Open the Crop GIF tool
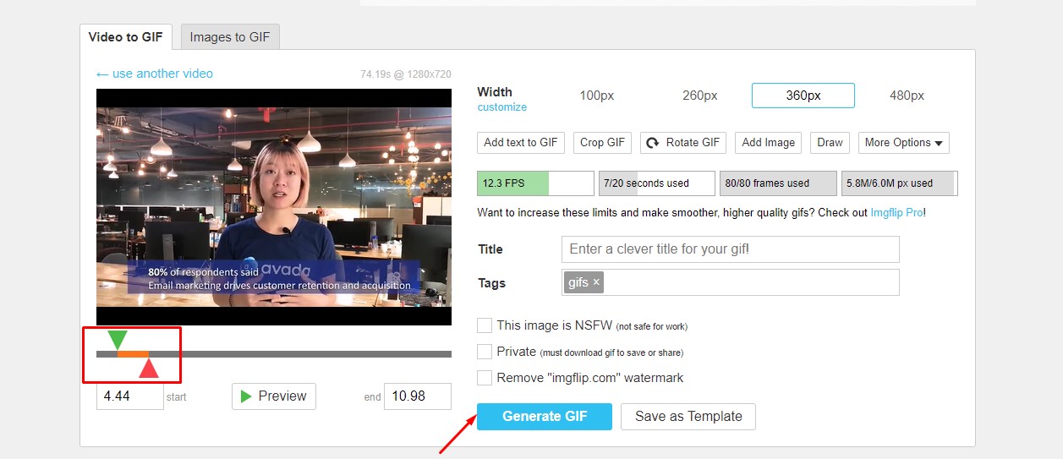The width and height of the screenshot is (1063, 459). (x=602, y=143)
